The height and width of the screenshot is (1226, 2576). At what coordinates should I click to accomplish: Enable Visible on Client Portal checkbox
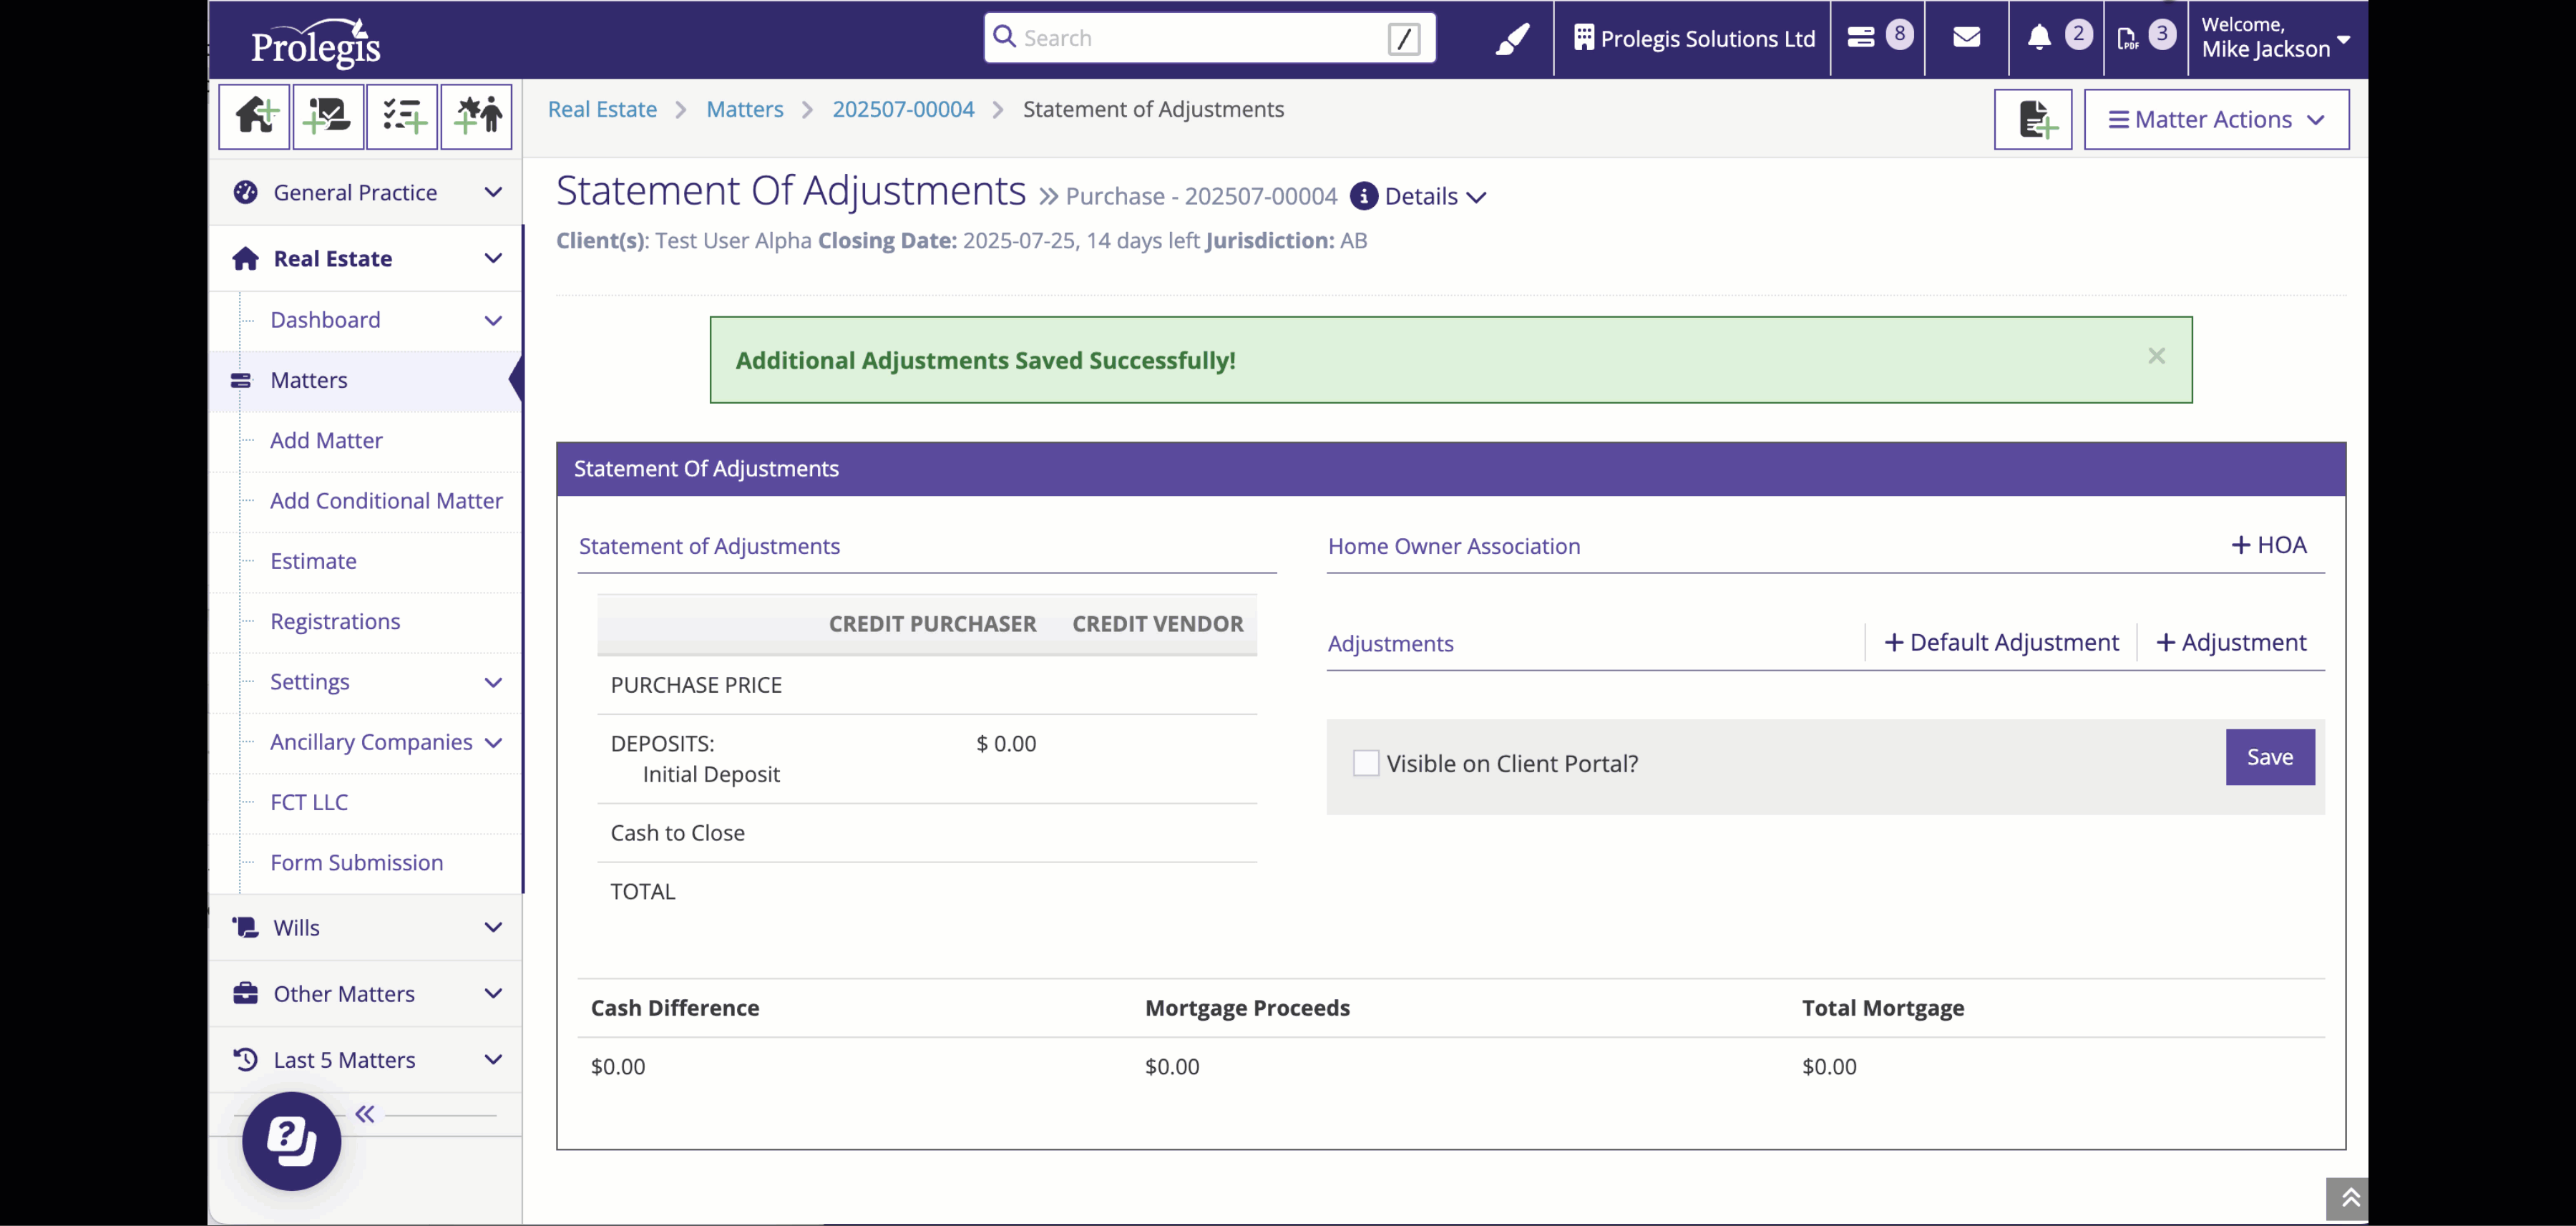pos(1366,763)
